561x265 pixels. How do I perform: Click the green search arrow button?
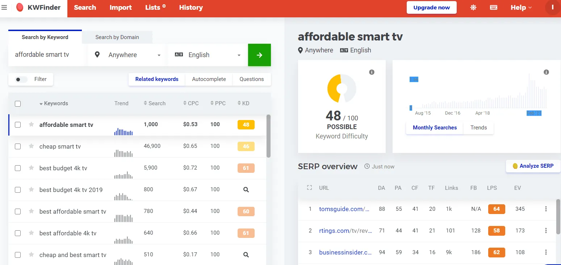tap(259, 55)
